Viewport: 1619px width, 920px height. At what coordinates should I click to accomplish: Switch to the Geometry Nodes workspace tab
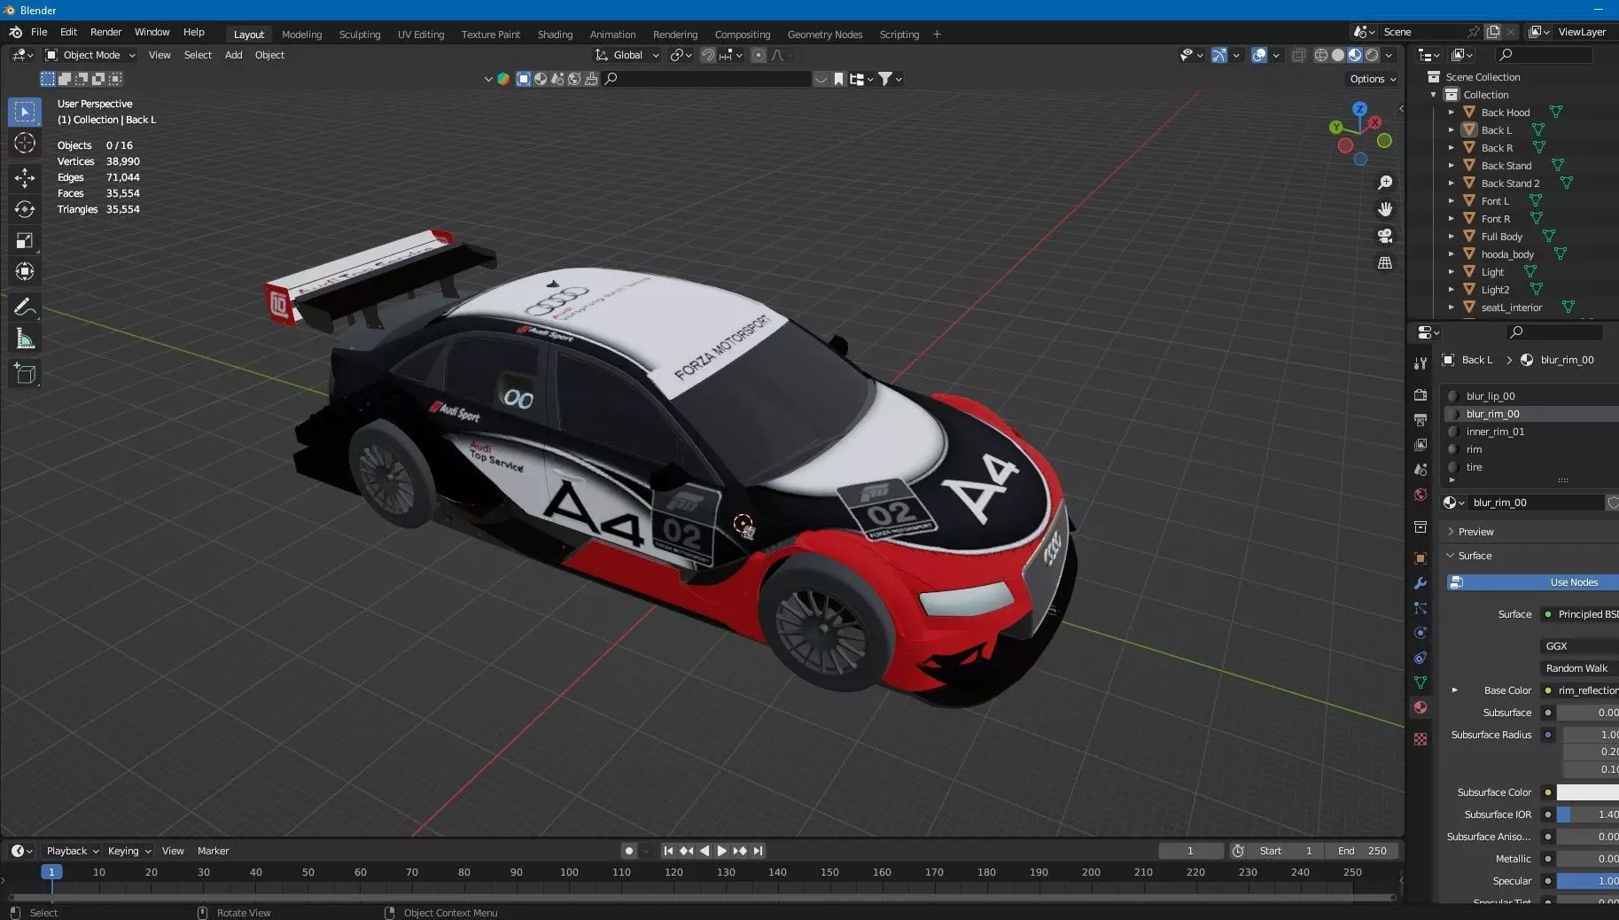coord(824,35)
